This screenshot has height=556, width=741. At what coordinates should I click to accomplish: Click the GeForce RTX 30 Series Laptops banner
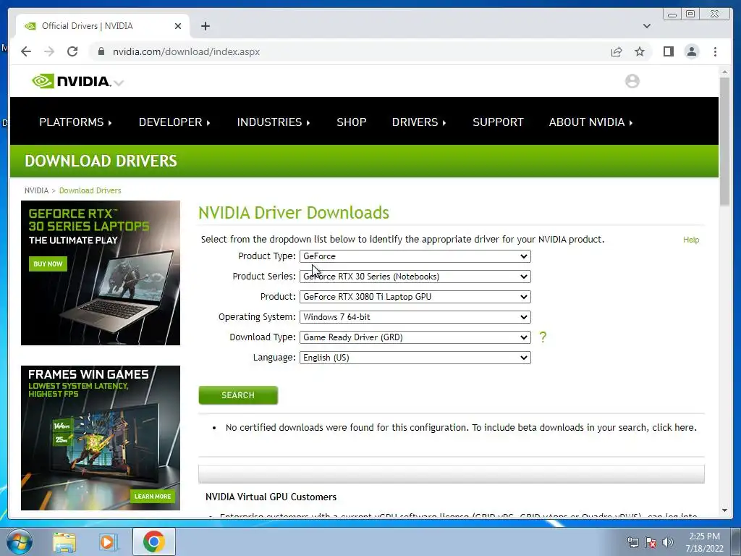click(100, 273)
